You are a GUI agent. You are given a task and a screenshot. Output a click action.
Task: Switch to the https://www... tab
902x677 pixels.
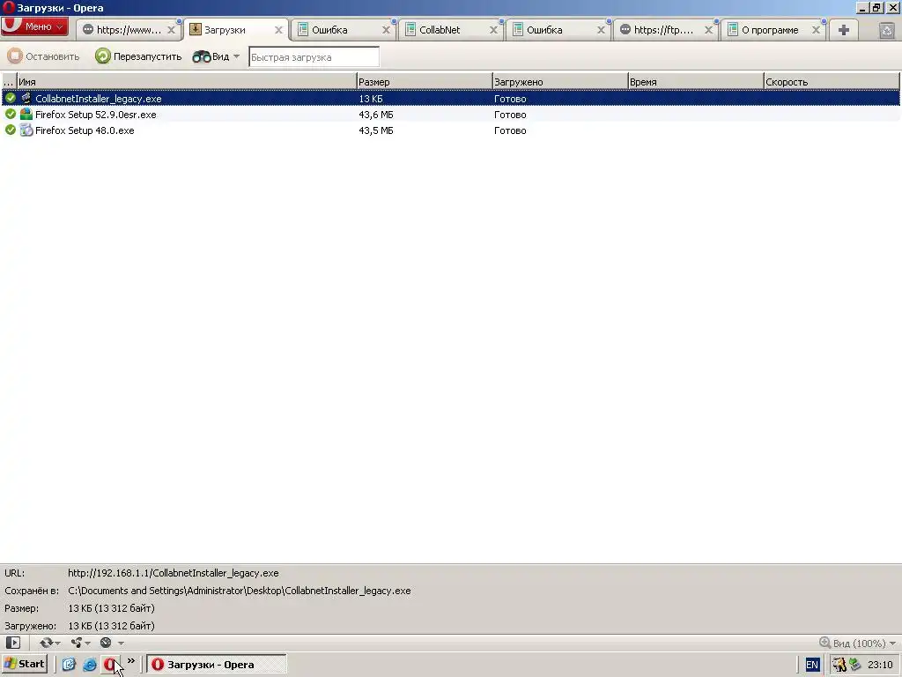coord(129,30)
